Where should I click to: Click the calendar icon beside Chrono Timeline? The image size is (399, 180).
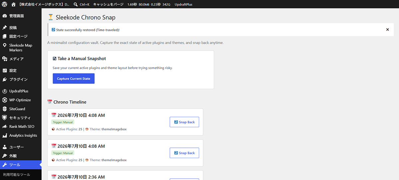click(x=50, y=102)
